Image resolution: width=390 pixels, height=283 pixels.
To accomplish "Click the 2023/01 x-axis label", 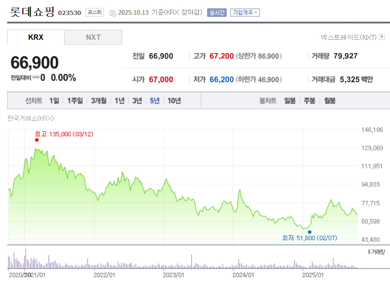I will 174,275.
